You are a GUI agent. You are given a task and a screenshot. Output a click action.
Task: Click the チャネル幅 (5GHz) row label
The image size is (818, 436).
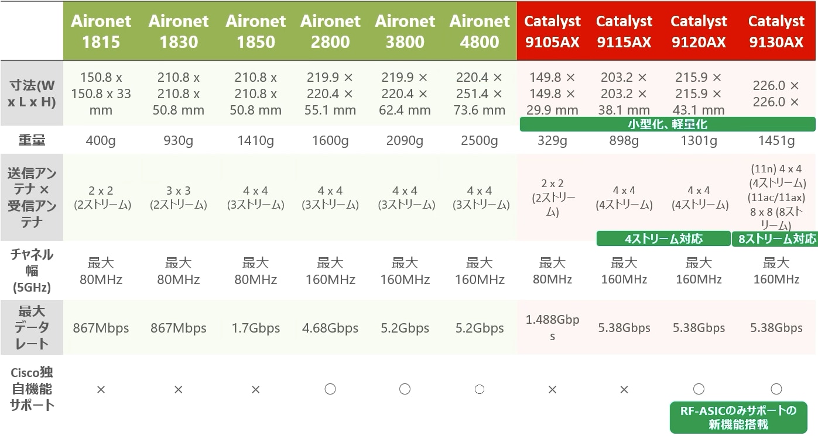[32, 271]
